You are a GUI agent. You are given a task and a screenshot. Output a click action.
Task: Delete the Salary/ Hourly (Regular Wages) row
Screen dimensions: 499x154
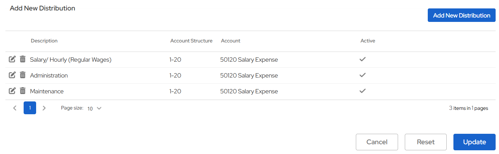[23, 59]
